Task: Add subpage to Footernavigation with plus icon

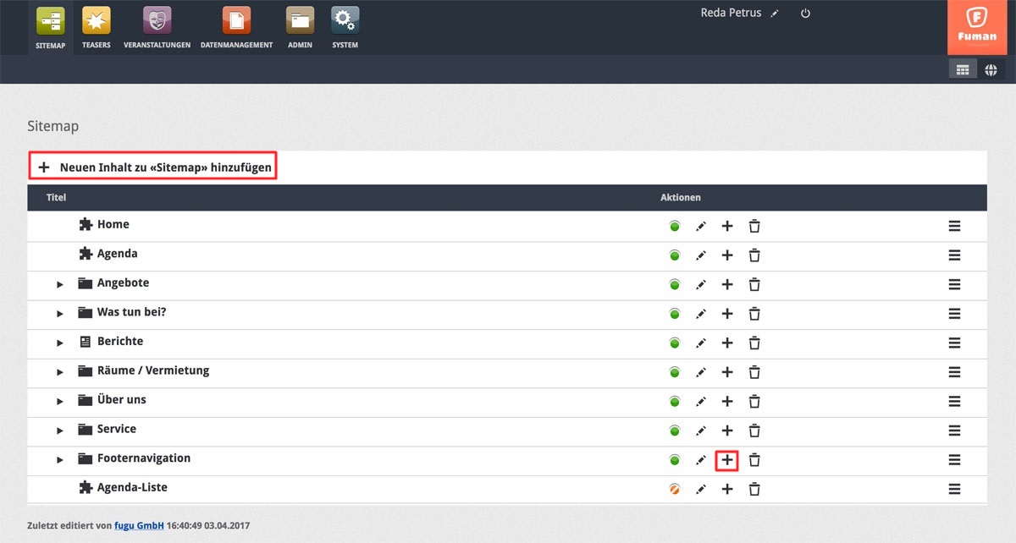Action: pyautogui.click(x=726, y=460)
